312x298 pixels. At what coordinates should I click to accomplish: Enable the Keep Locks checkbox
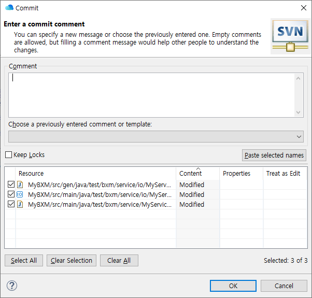pyautogui.click(x=9, y=155)
